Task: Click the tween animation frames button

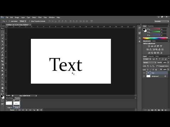Action: [34, 110]
